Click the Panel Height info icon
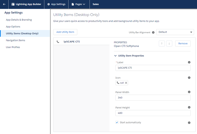This screenshot has height=134, width=197. pyautogui.click(x=189, y=107)
